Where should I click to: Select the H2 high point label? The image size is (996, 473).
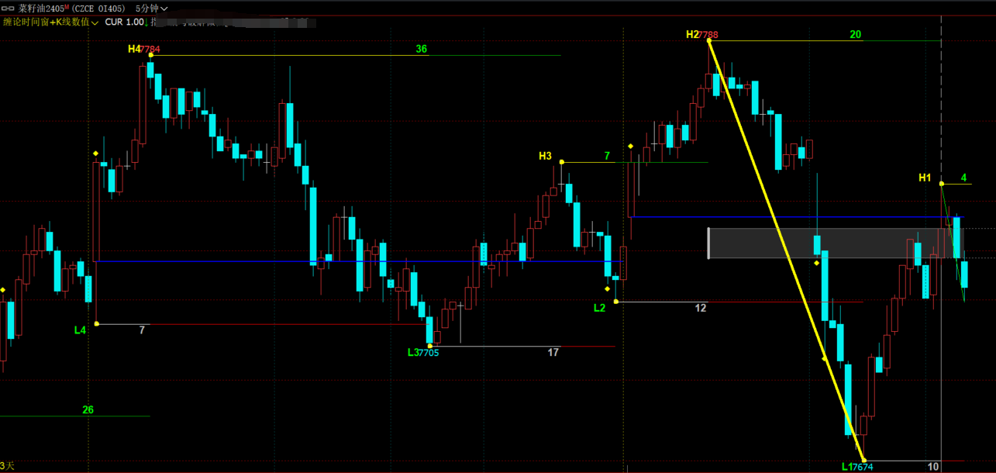(692, 34)
